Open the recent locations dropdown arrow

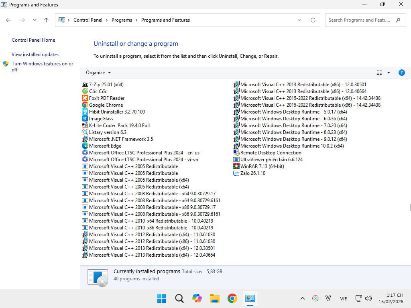[35, 20]
